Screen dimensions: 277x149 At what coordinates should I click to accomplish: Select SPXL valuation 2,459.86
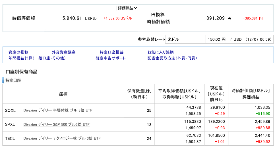[262, 121]
